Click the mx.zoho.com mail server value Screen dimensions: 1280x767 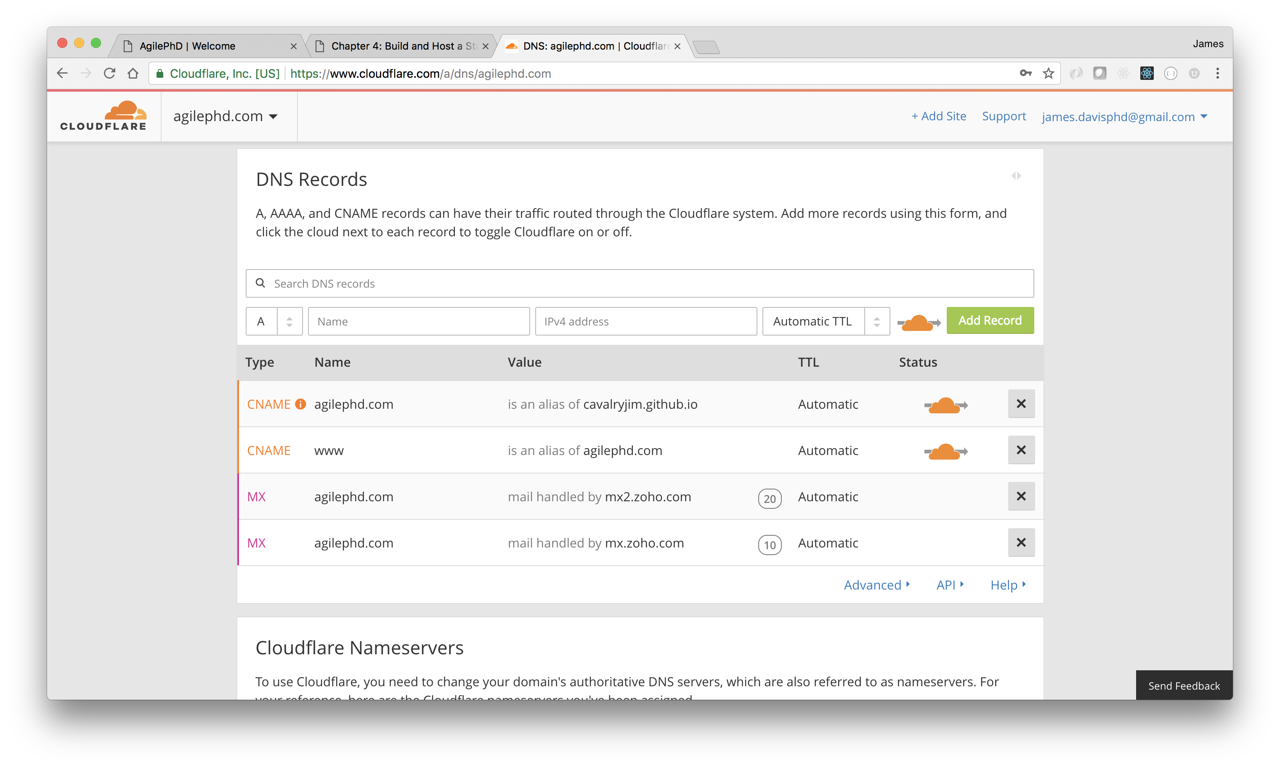pos(644,543)
